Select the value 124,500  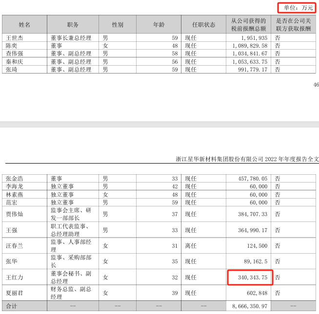(257, 246)
